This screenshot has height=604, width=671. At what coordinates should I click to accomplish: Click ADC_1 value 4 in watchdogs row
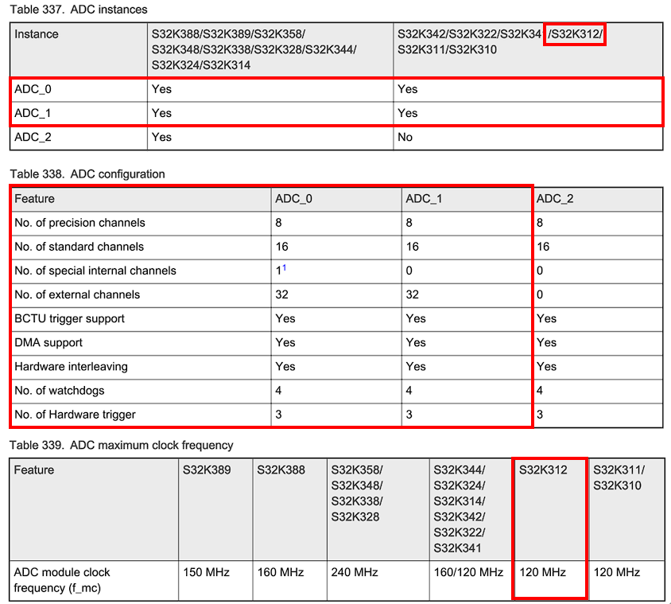coord(409,391)
